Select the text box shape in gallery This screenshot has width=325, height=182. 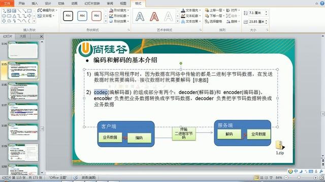(9, 11)
